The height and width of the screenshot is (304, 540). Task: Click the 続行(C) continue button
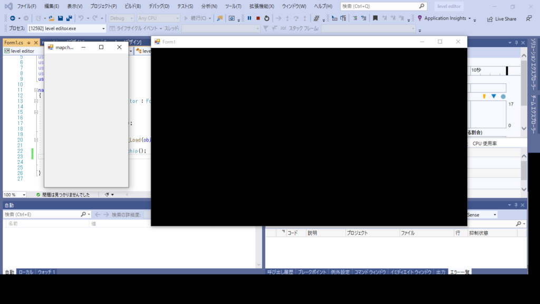(197, 18)
